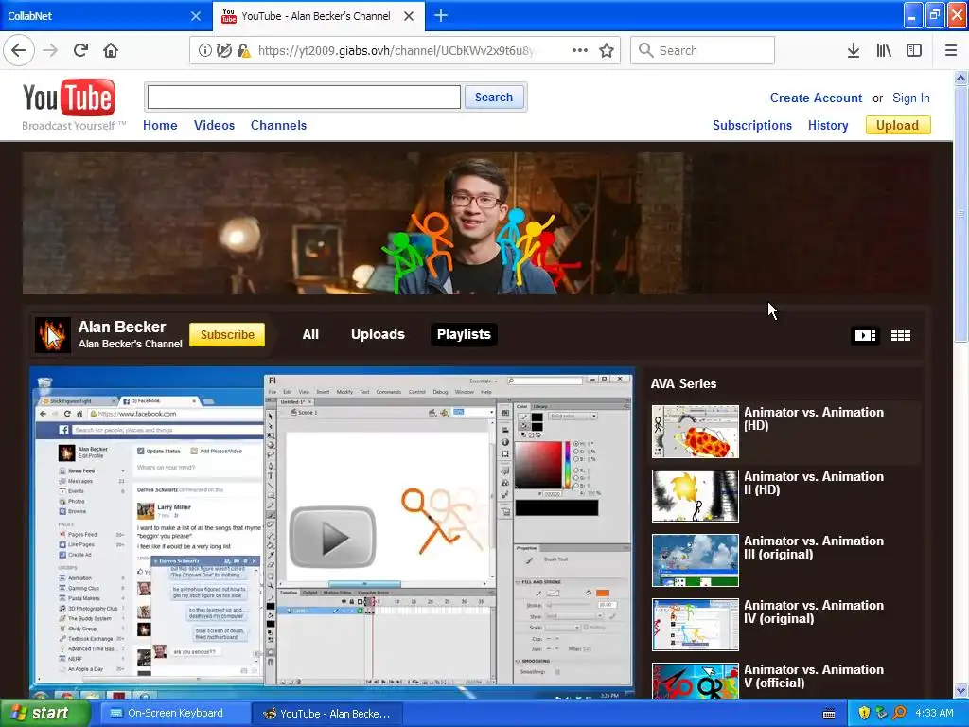Open the Subscriptions link
The height and width of the screenshot is (727, 969).
[x=752, y=126]
